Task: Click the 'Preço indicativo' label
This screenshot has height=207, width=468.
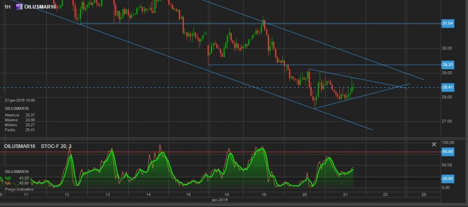Action: pyautogui.click(x=19, y=189)
